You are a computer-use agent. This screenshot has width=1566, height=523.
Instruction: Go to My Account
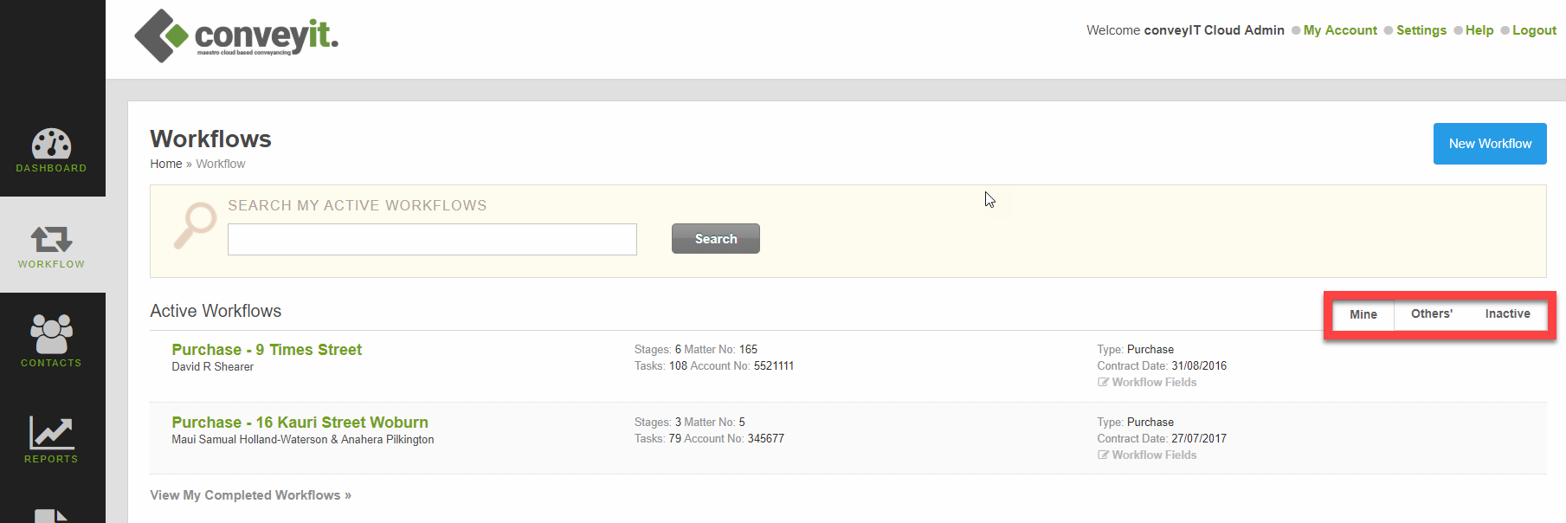coord(1339,30)
